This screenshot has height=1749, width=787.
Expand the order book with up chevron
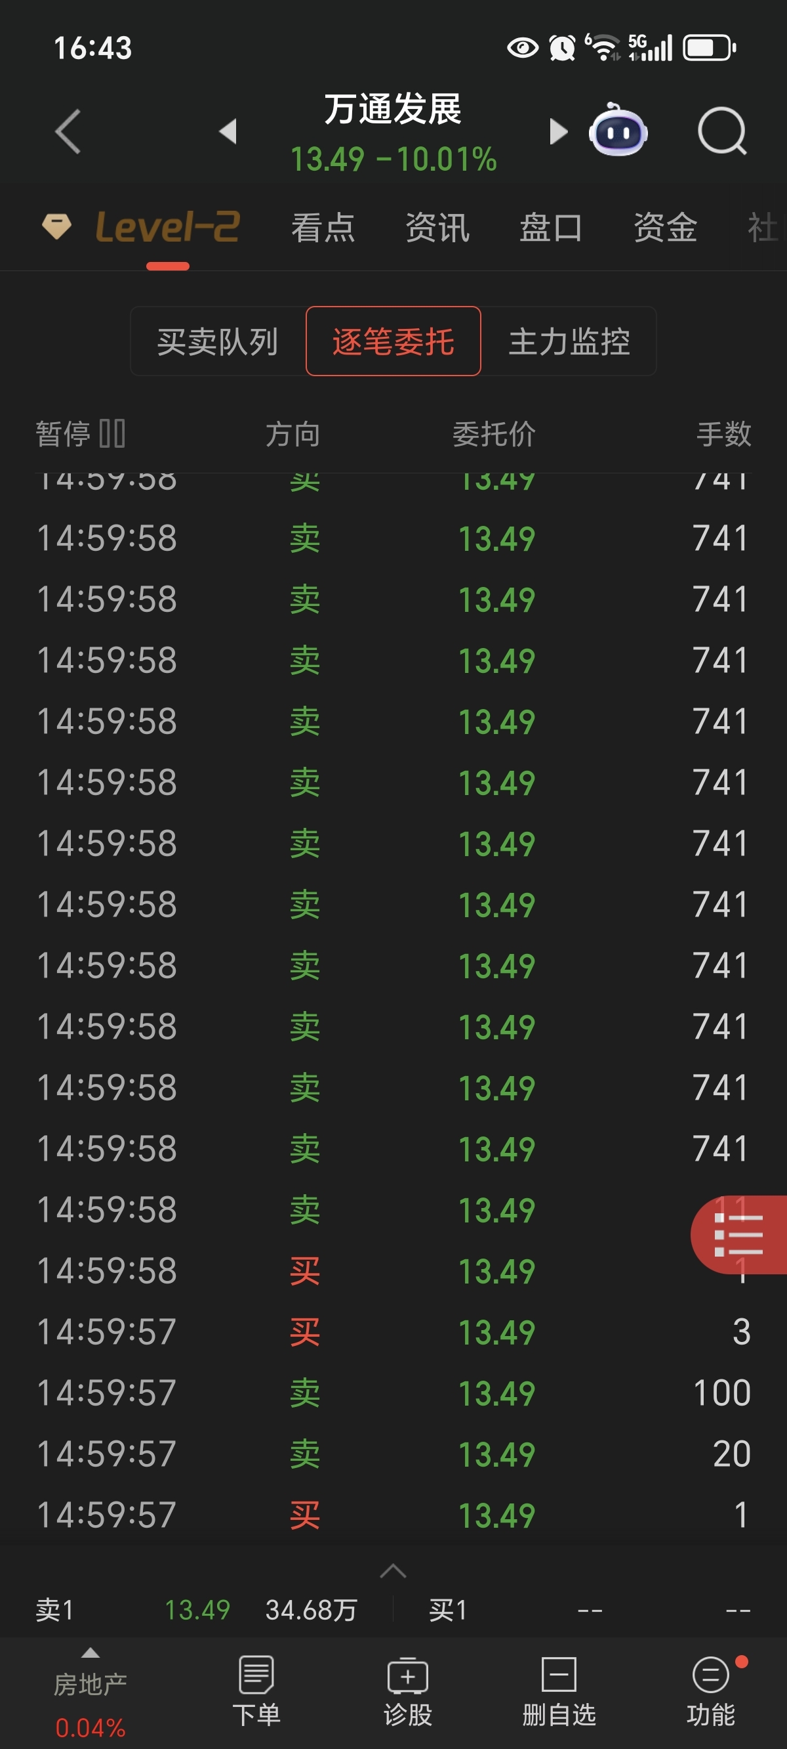(x=393, y=1570)
